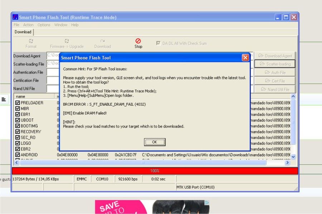The image size is (322, 214).
Task: Click the Scatter-loading browse button
Action: click(x=275, y=64)
